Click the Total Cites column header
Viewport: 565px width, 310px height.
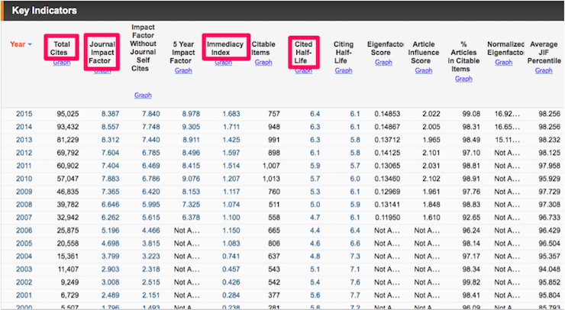61,48
